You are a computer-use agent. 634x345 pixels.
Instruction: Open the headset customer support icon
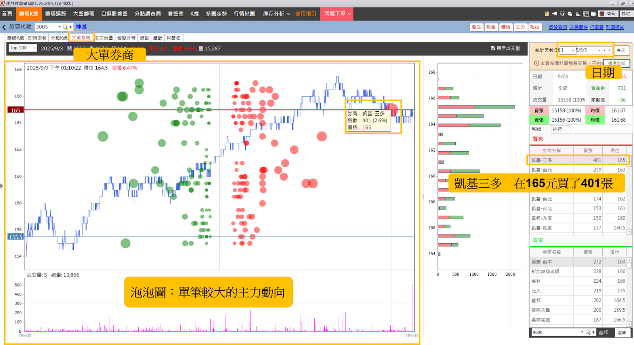click(562, 13)
